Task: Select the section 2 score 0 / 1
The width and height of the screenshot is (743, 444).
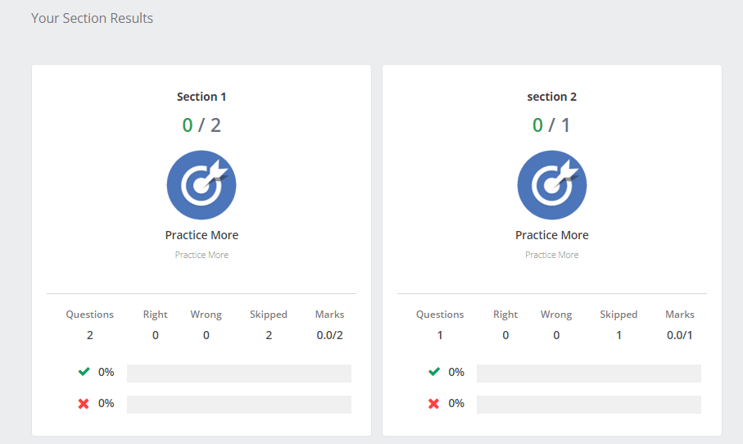Action: coord(551,125)
